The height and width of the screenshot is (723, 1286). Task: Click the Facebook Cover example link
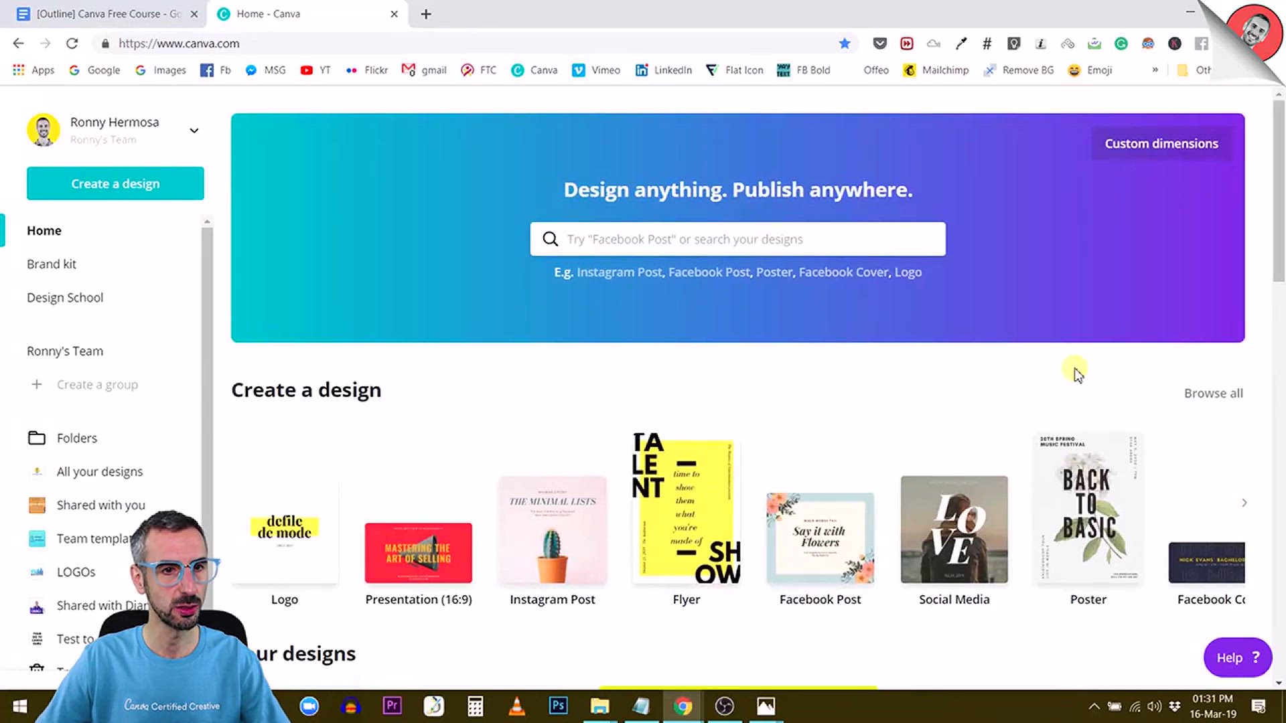pyautogui.click(x=843, y=272)
